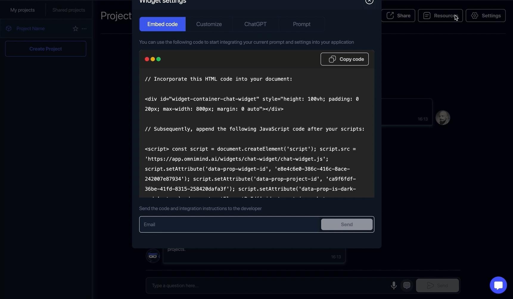Close the Widget settings dialog
The width and height of the screenshot is (513, 299).
click(x=369, y=1)
